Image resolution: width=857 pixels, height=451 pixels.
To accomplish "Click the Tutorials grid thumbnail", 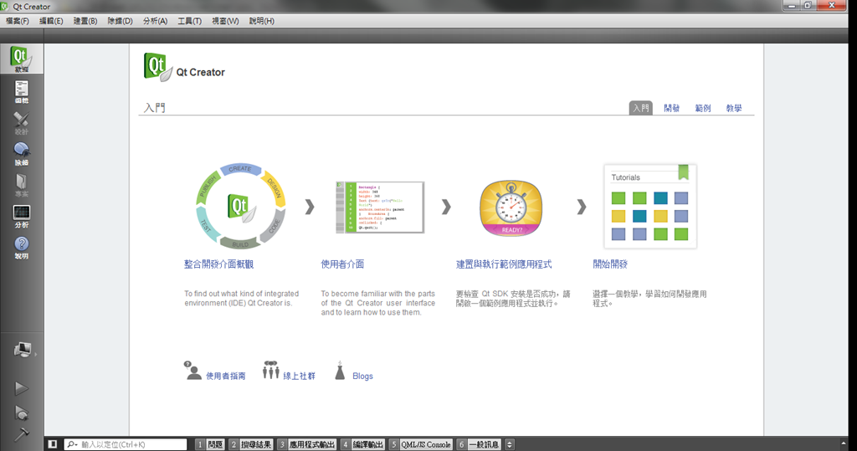I will (x=649, y=207).
